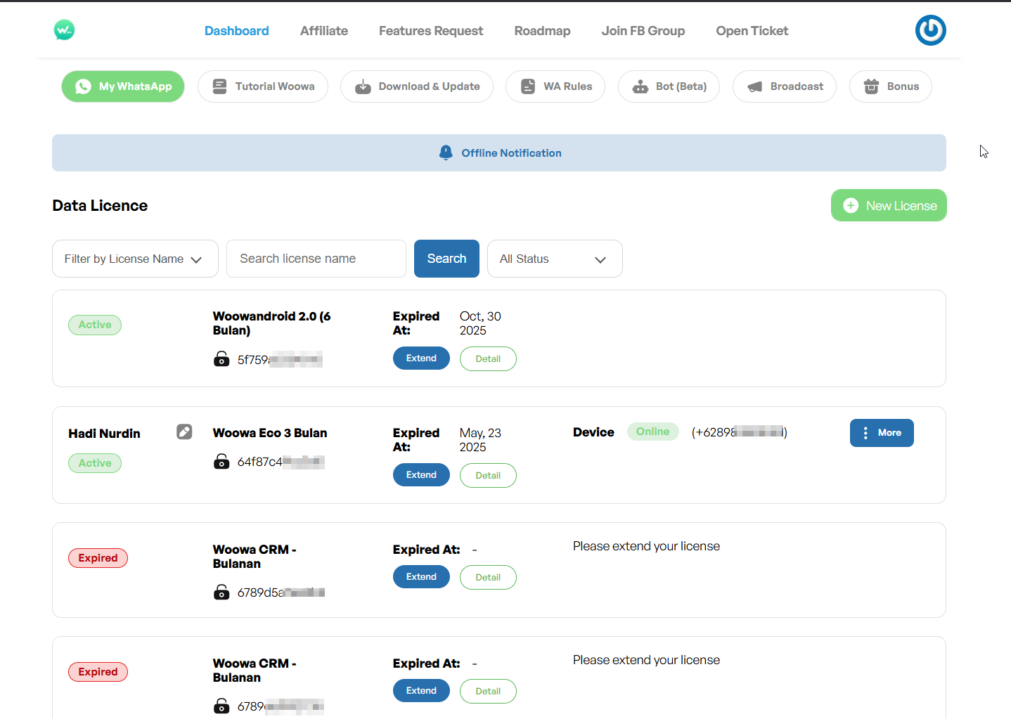Open More options for Woowa Eco license

pyautogui.click(x=882, y=433)
